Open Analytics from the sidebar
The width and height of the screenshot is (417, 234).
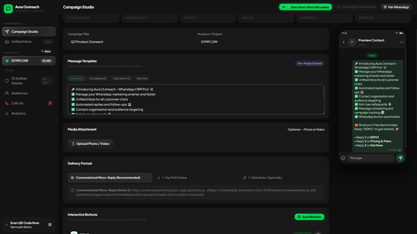click(29, 113)
